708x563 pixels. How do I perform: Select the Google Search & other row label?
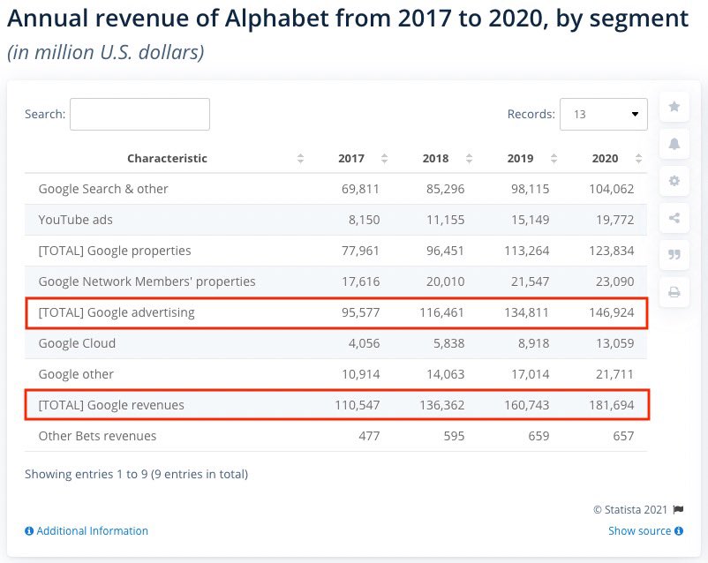pos(103,189)
